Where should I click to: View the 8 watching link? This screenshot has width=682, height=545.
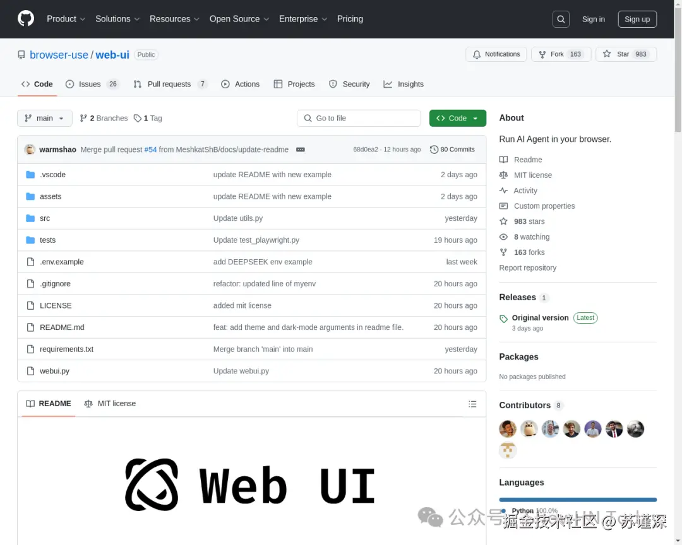[x=532, y=237]
